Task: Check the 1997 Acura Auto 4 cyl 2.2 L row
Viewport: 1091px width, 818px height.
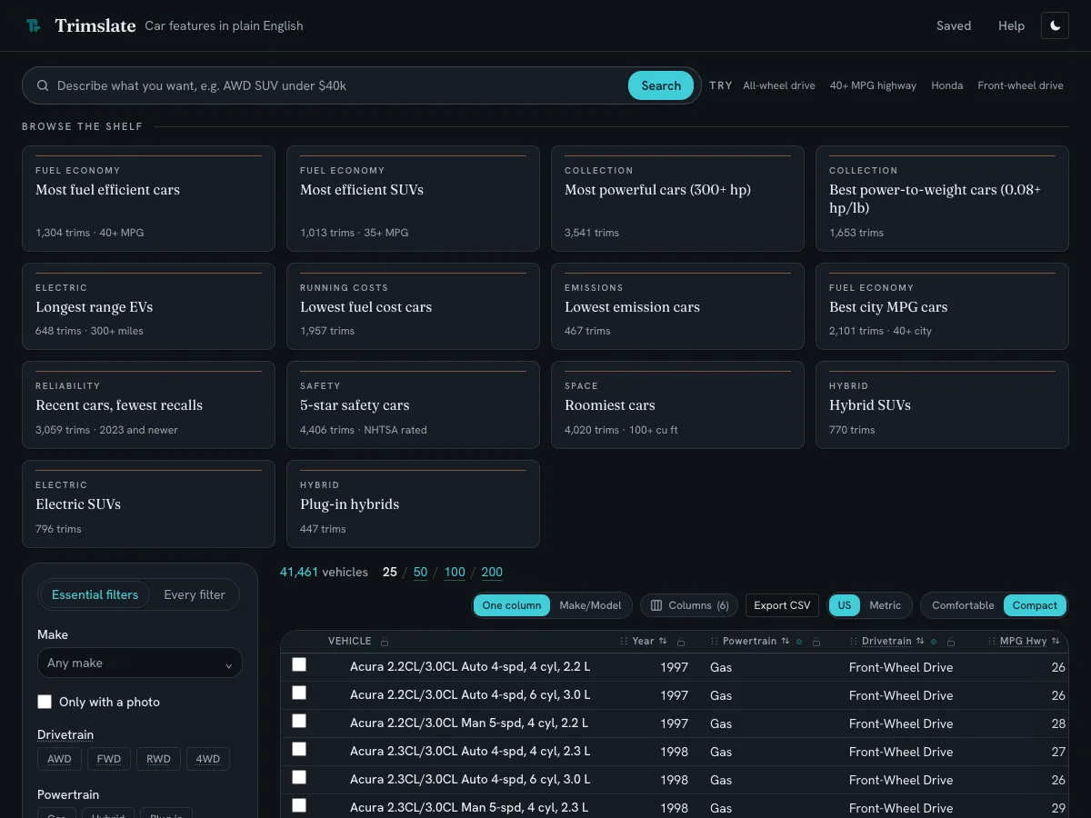Action: [x=299, y=664]
